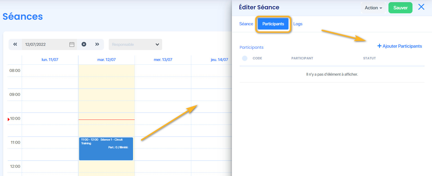Click the green Sauver button
The image size is (432, 176).
[400, 8]
